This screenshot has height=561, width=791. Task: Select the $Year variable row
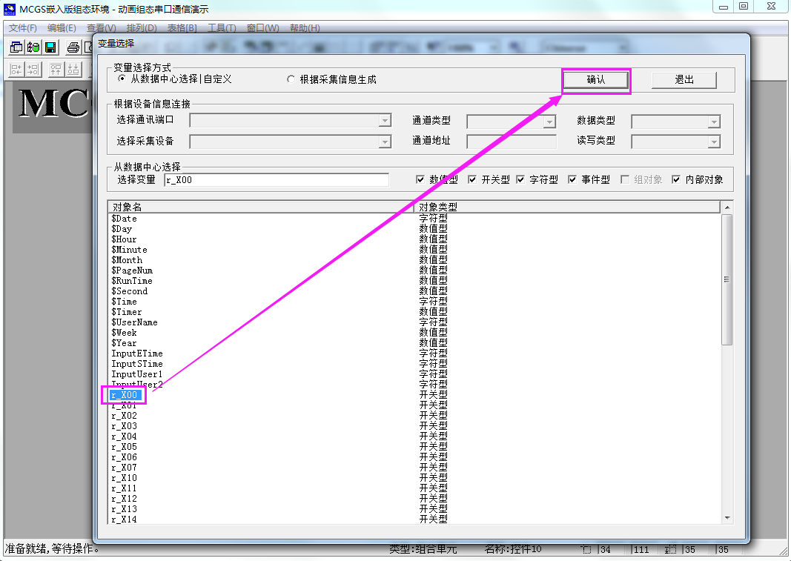click(124, 343)
